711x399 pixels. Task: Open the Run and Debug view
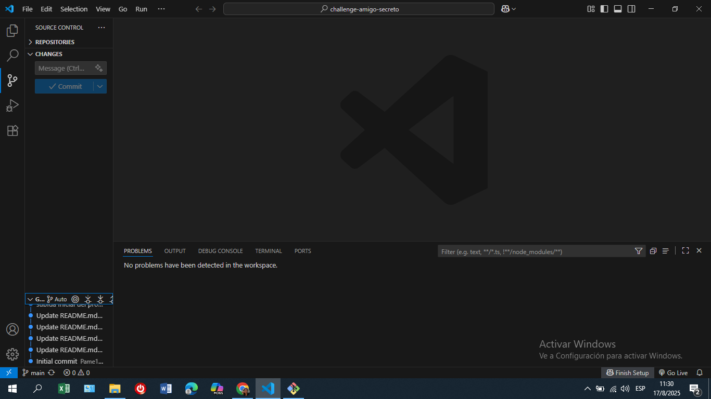(12, 105)
